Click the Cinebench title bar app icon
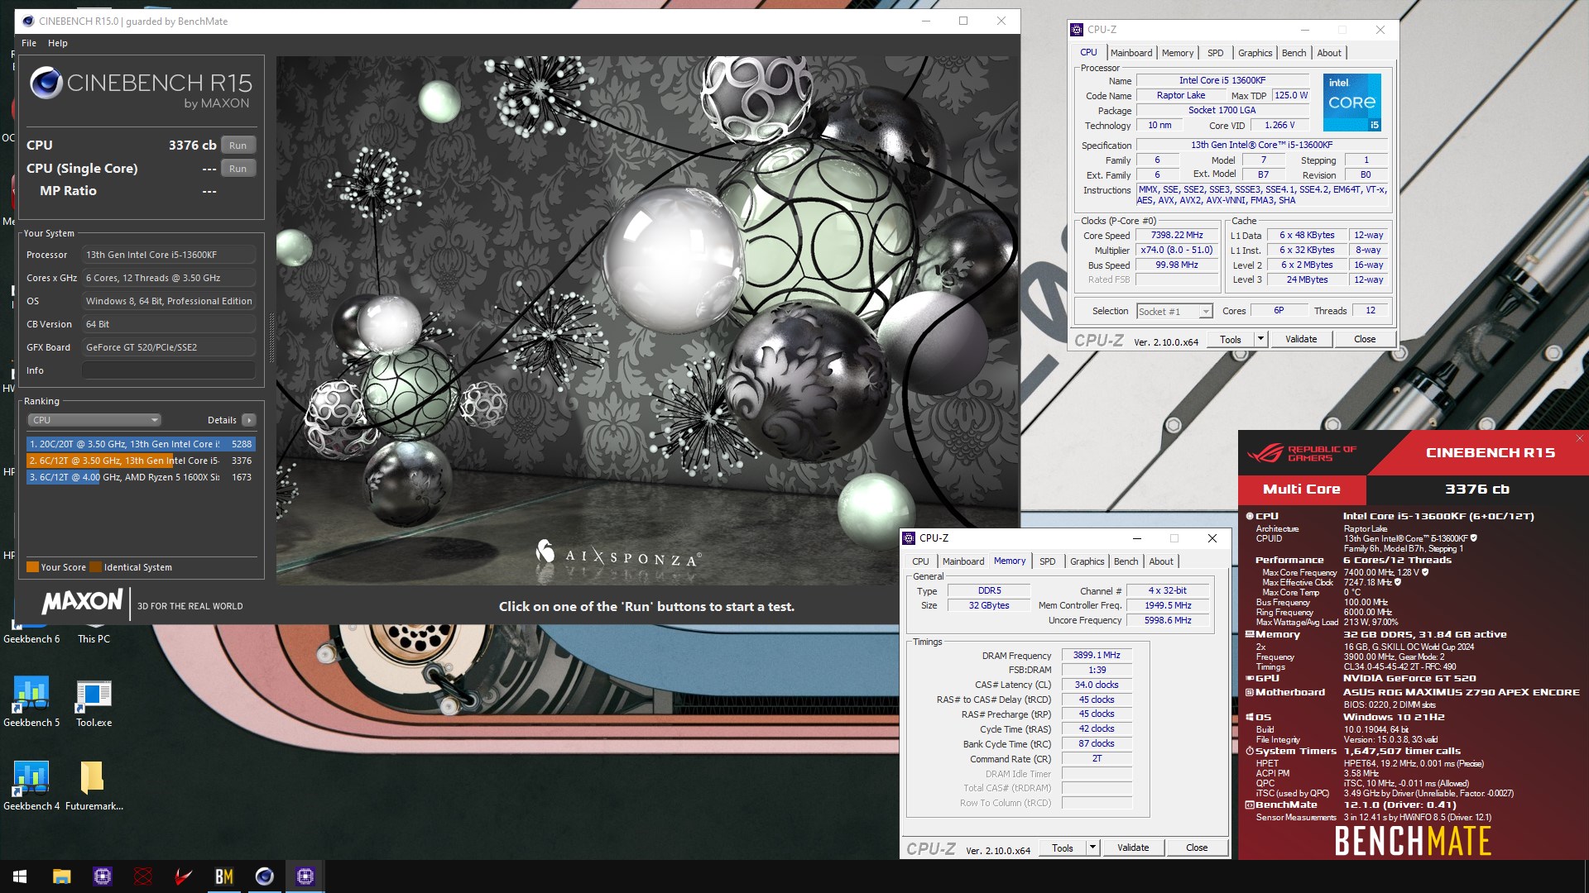Screen dimensions: 1589x893 point(28,21)
